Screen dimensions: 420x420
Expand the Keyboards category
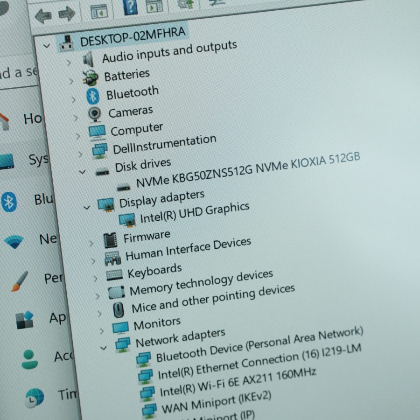pyautogui.click(x=95, y=279)
